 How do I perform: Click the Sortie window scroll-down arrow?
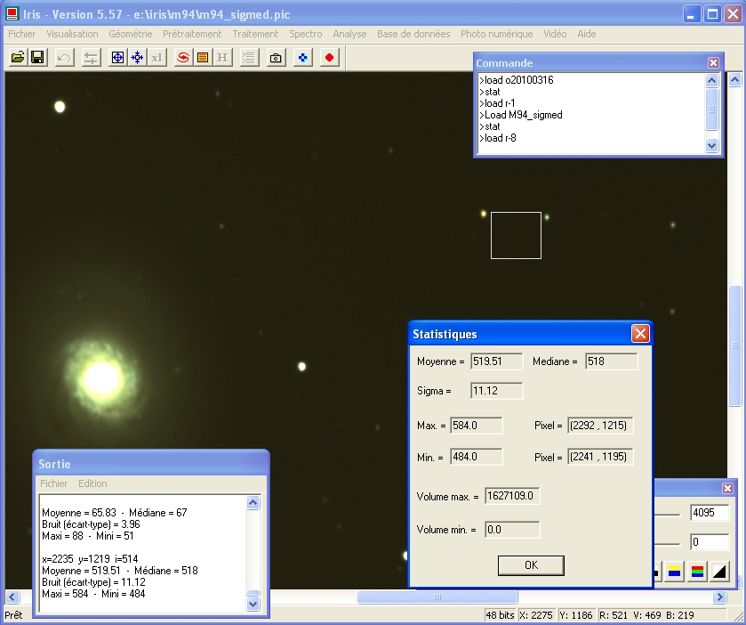pyautogui.click(x=253, y=604)
